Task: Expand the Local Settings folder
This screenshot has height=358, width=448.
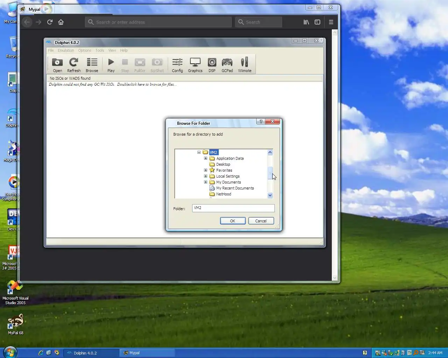Action: pos(205,176)
